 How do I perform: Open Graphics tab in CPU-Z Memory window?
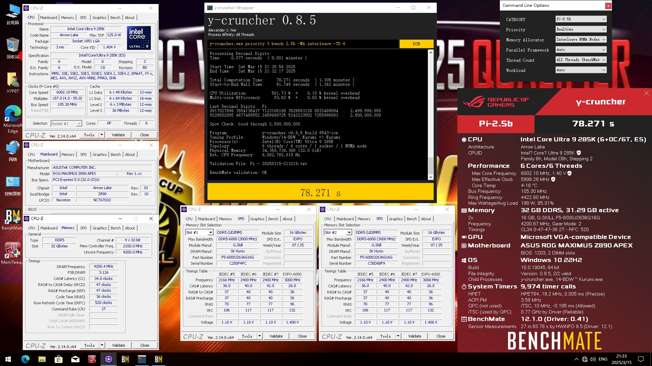99,228
